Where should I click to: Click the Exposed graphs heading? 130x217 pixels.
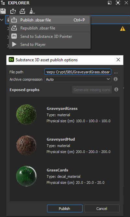[x=25, y=90]
